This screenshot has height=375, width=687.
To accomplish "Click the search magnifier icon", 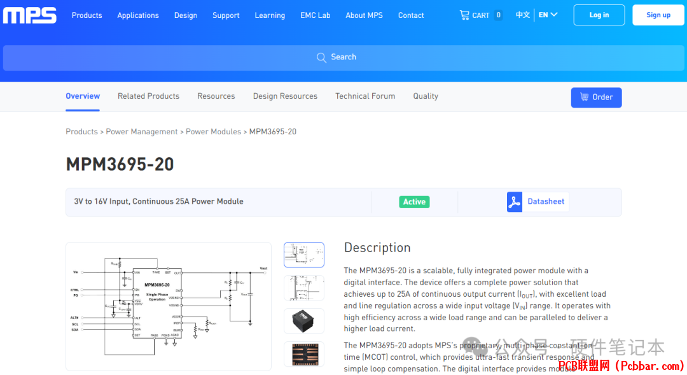I will coord(321,57).
